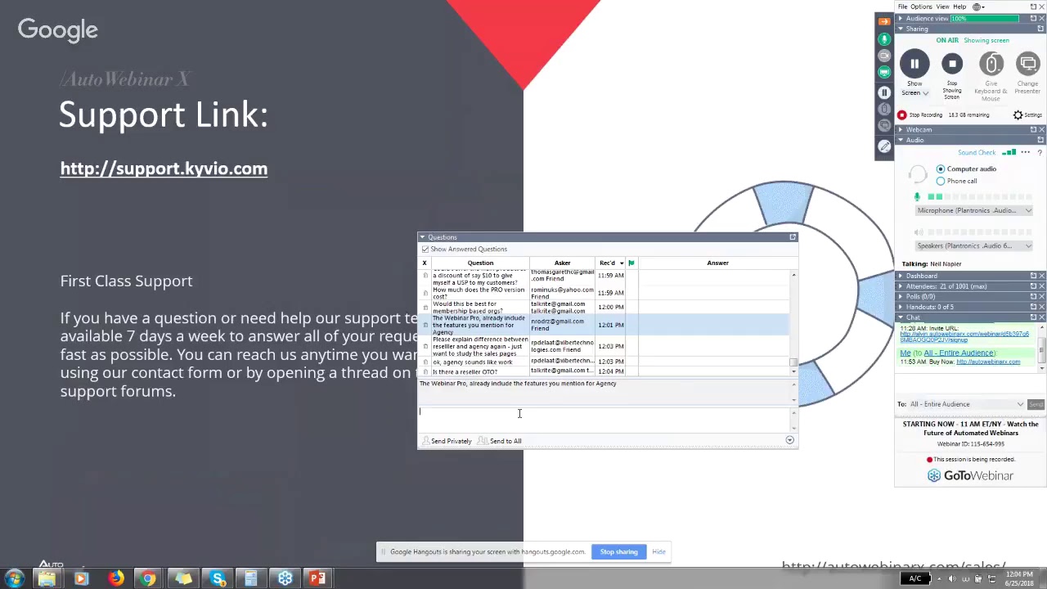This screenshot has width=1047, height=589.
Task: Open PowerPoint from the taskbar
Action: (x=317, y=579)
